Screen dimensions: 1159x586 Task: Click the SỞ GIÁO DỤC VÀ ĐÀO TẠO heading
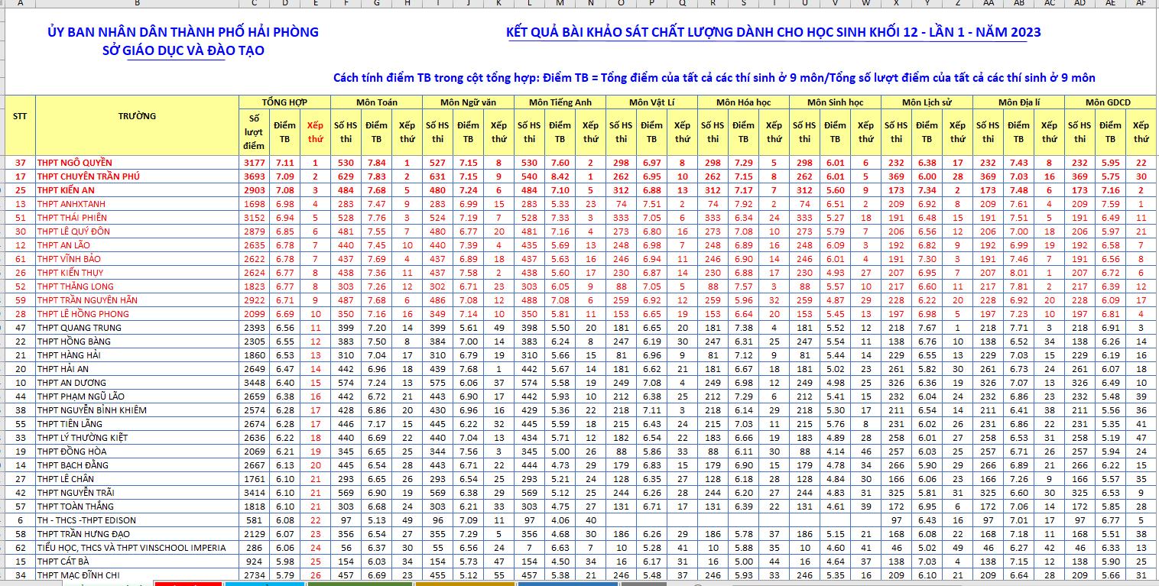coord(183,50)
